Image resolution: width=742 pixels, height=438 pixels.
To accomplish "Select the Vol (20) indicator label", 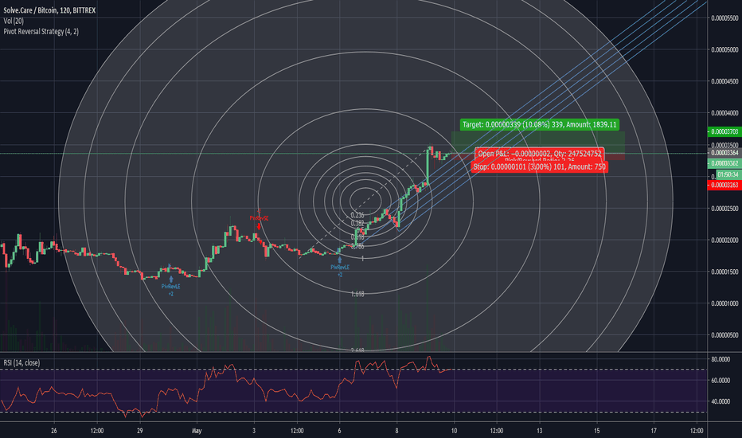I will 14,21.
